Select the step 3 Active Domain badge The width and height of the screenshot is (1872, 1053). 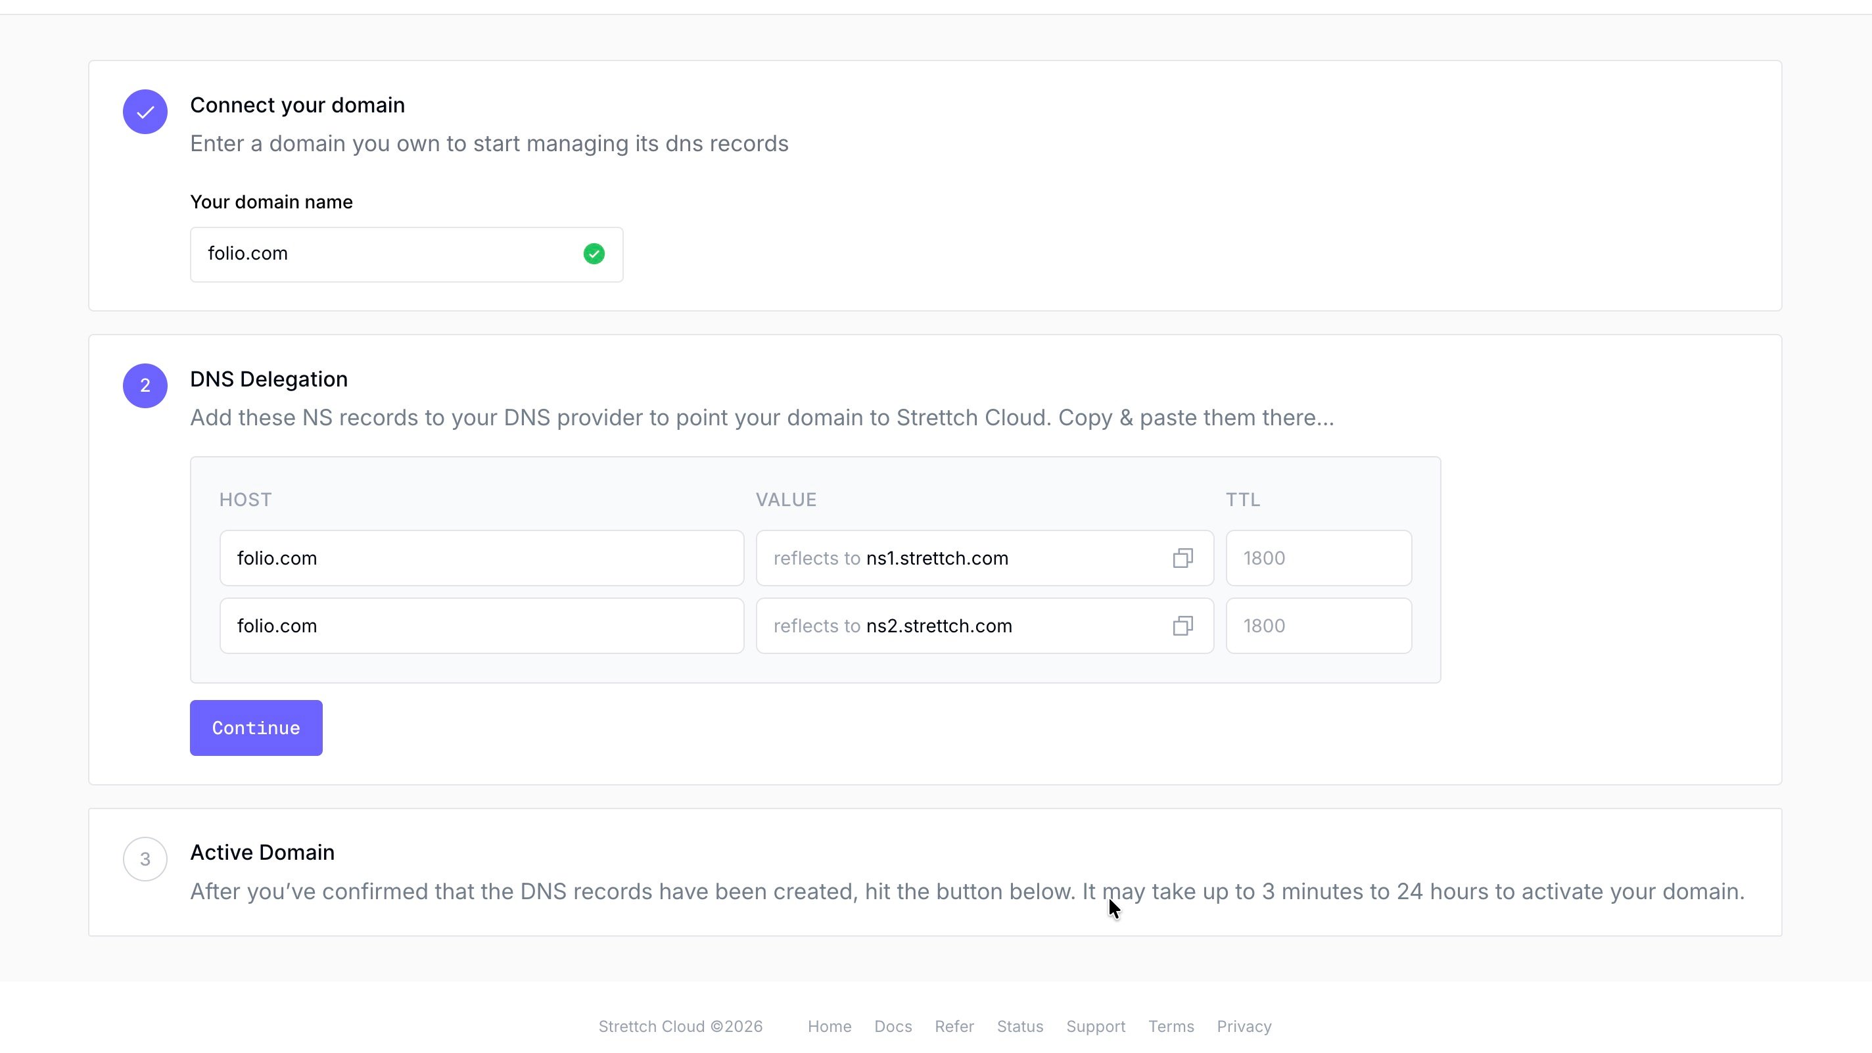[x=145, y=859]
